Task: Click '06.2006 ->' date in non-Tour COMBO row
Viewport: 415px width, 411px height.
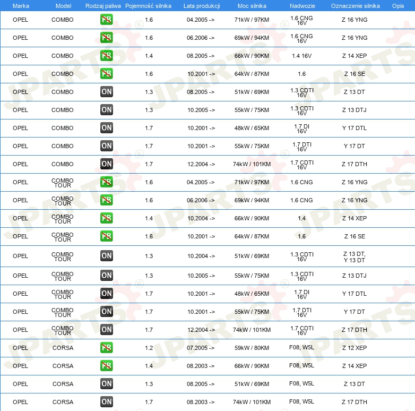Action: tap(201, 38)
